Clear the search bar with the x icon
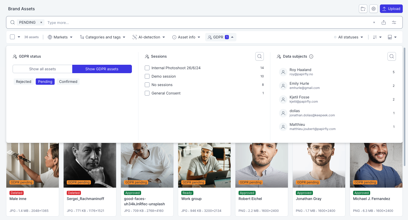Screen dimensions: 408x220 (374, 22)
